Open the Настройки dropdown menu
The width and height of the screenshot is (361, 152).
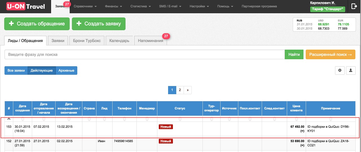(199, 6)
